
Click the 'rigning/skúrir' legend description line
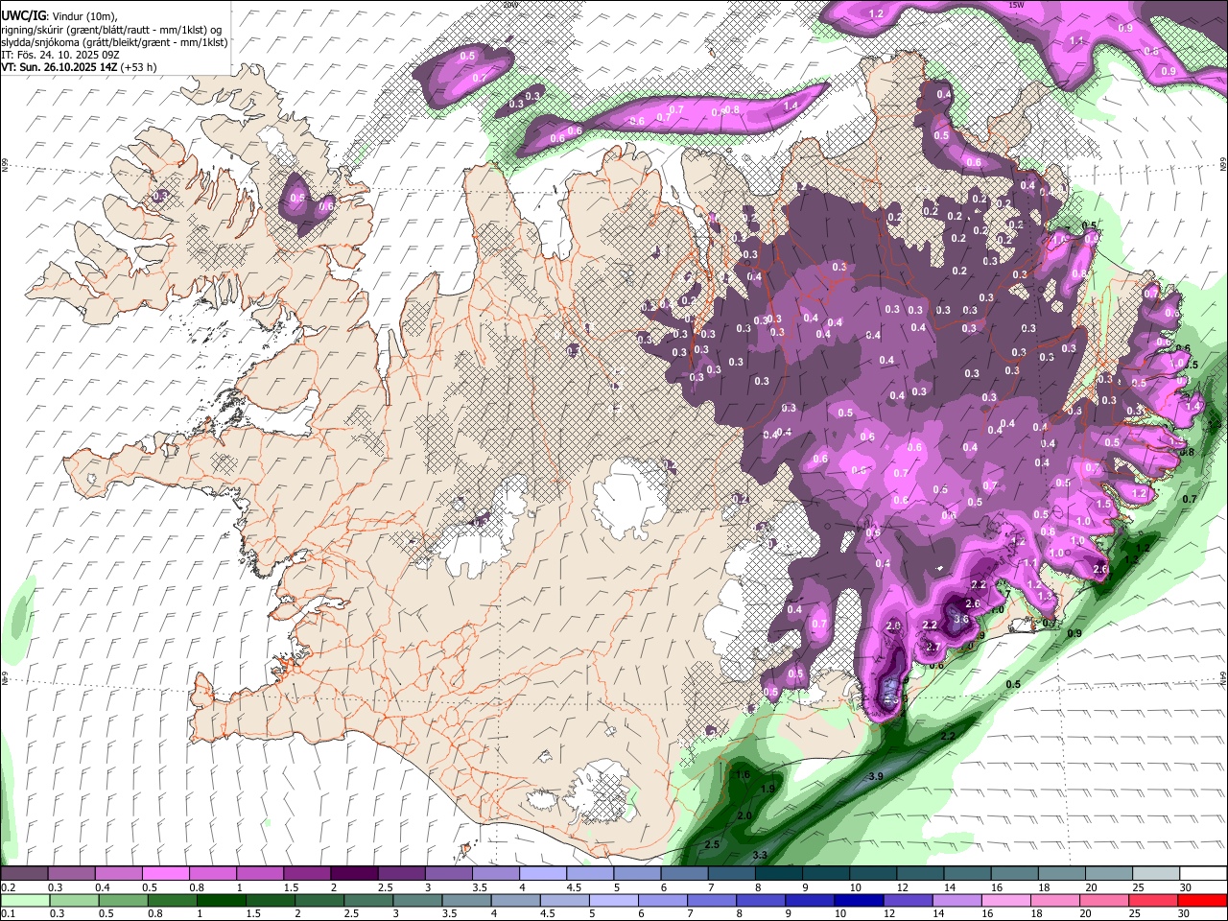(111, 29)
